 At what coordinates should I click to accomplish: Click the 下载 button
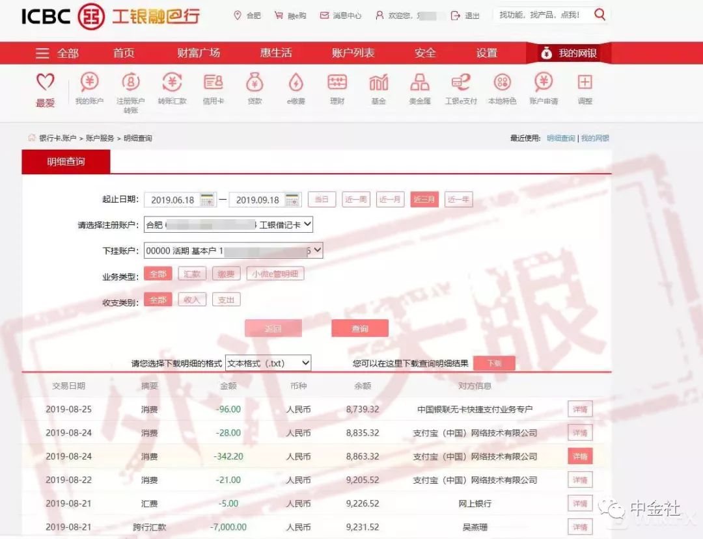[x=494, y=363]
